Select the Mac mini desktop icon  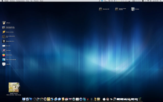[4, 46]
